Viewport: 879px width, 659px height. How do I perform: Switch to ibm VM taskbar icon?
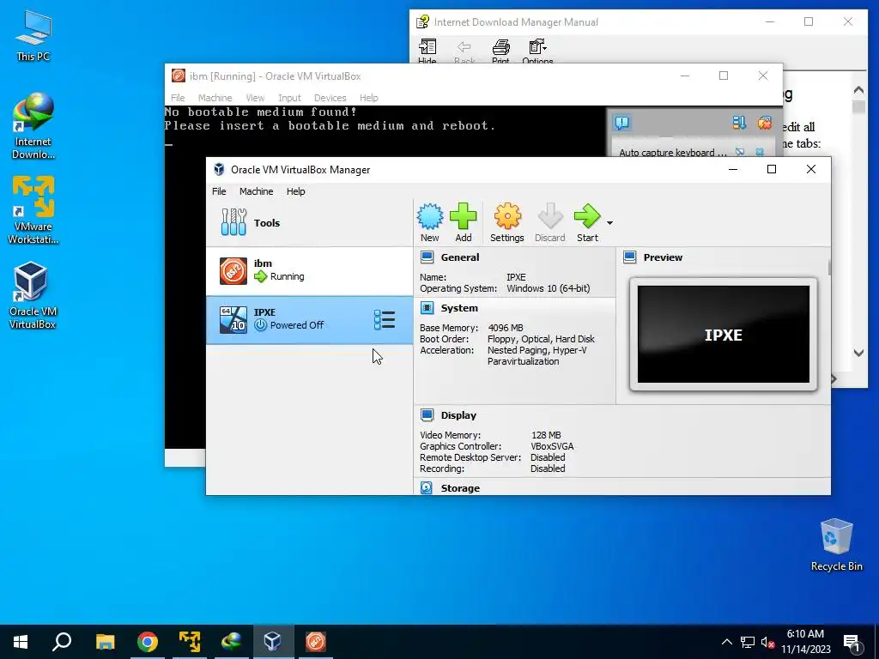316,642
